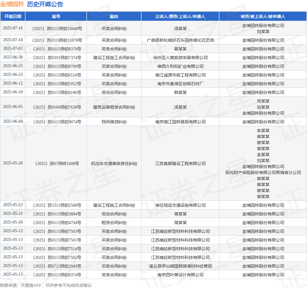Screen dimensions: 307x288
Task: Click defendant 芮某某
Action: 263,101
